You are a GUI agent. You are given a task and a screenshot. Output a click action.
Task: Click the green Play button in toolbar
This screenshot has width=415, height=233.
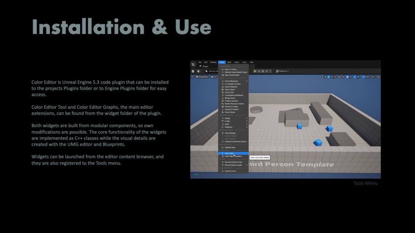pos(255,71)
